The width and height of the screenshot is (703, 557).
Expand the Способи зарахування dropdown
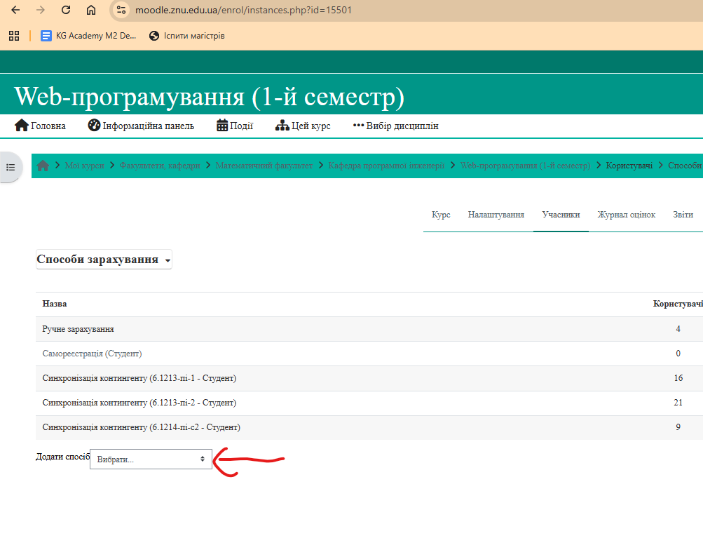(103, 260)
